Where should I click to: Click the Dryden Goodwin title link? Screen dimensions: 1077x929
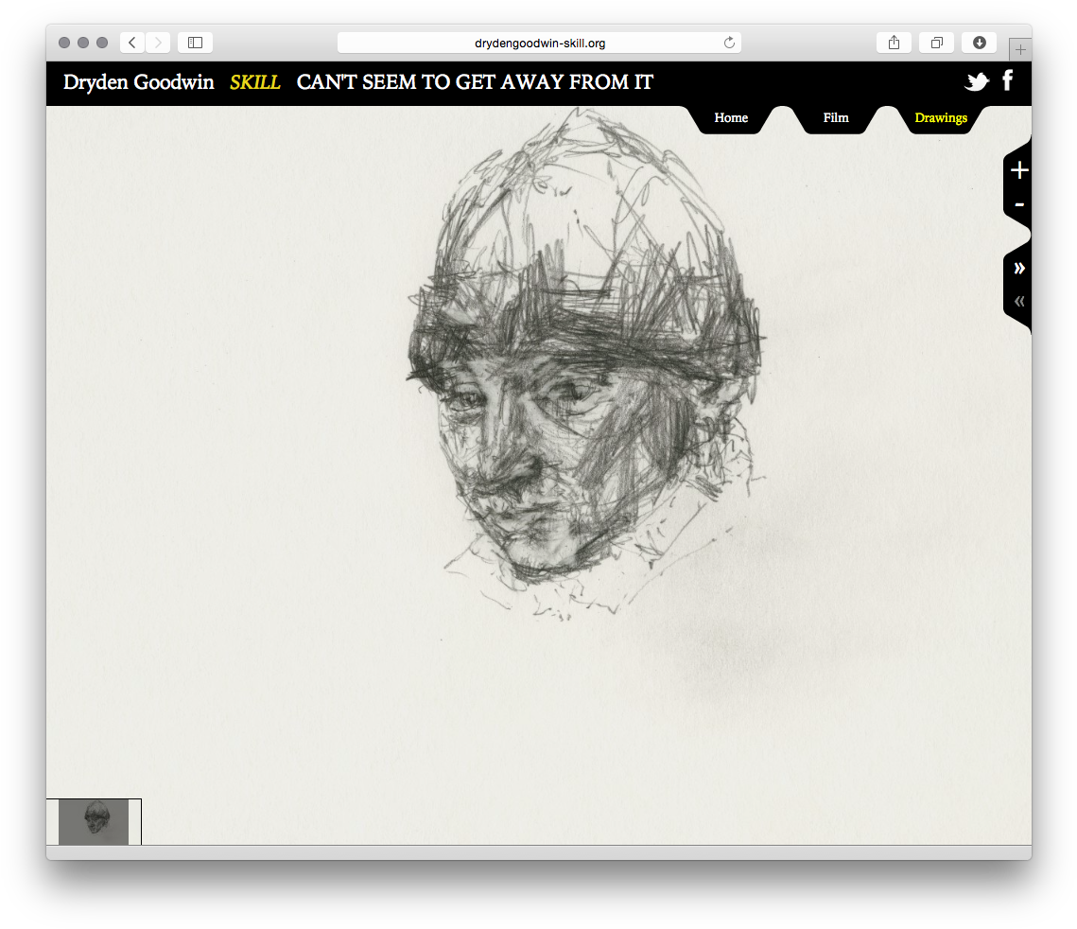[137, 82]
